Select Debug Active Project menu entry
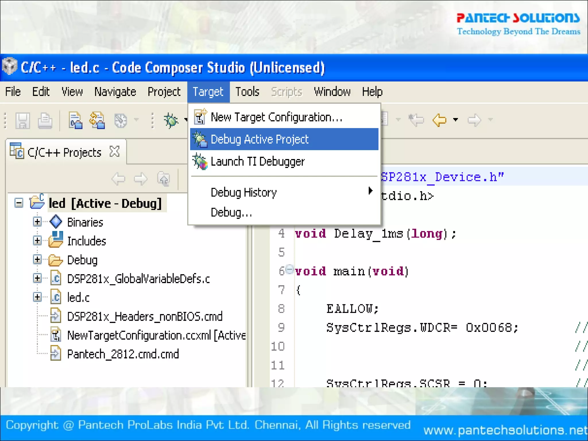Viewport: 588px width, 441px height. coord(259,139)
